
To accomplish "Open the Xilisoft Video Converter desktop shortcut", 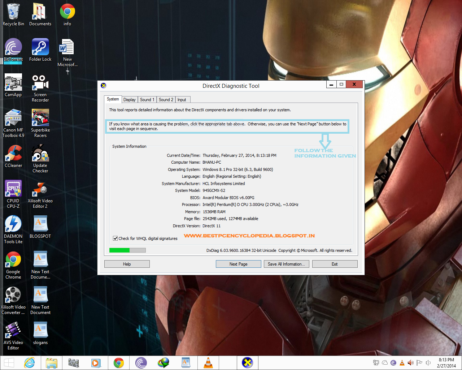I will pyautogui.click(x=13, y=301).
